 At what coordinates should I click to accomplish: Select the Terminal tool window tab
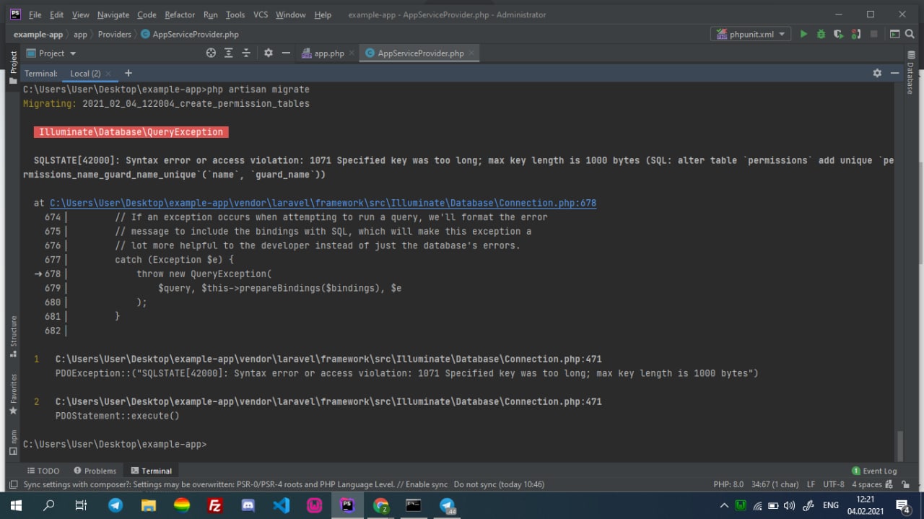(x=152, y=471)
